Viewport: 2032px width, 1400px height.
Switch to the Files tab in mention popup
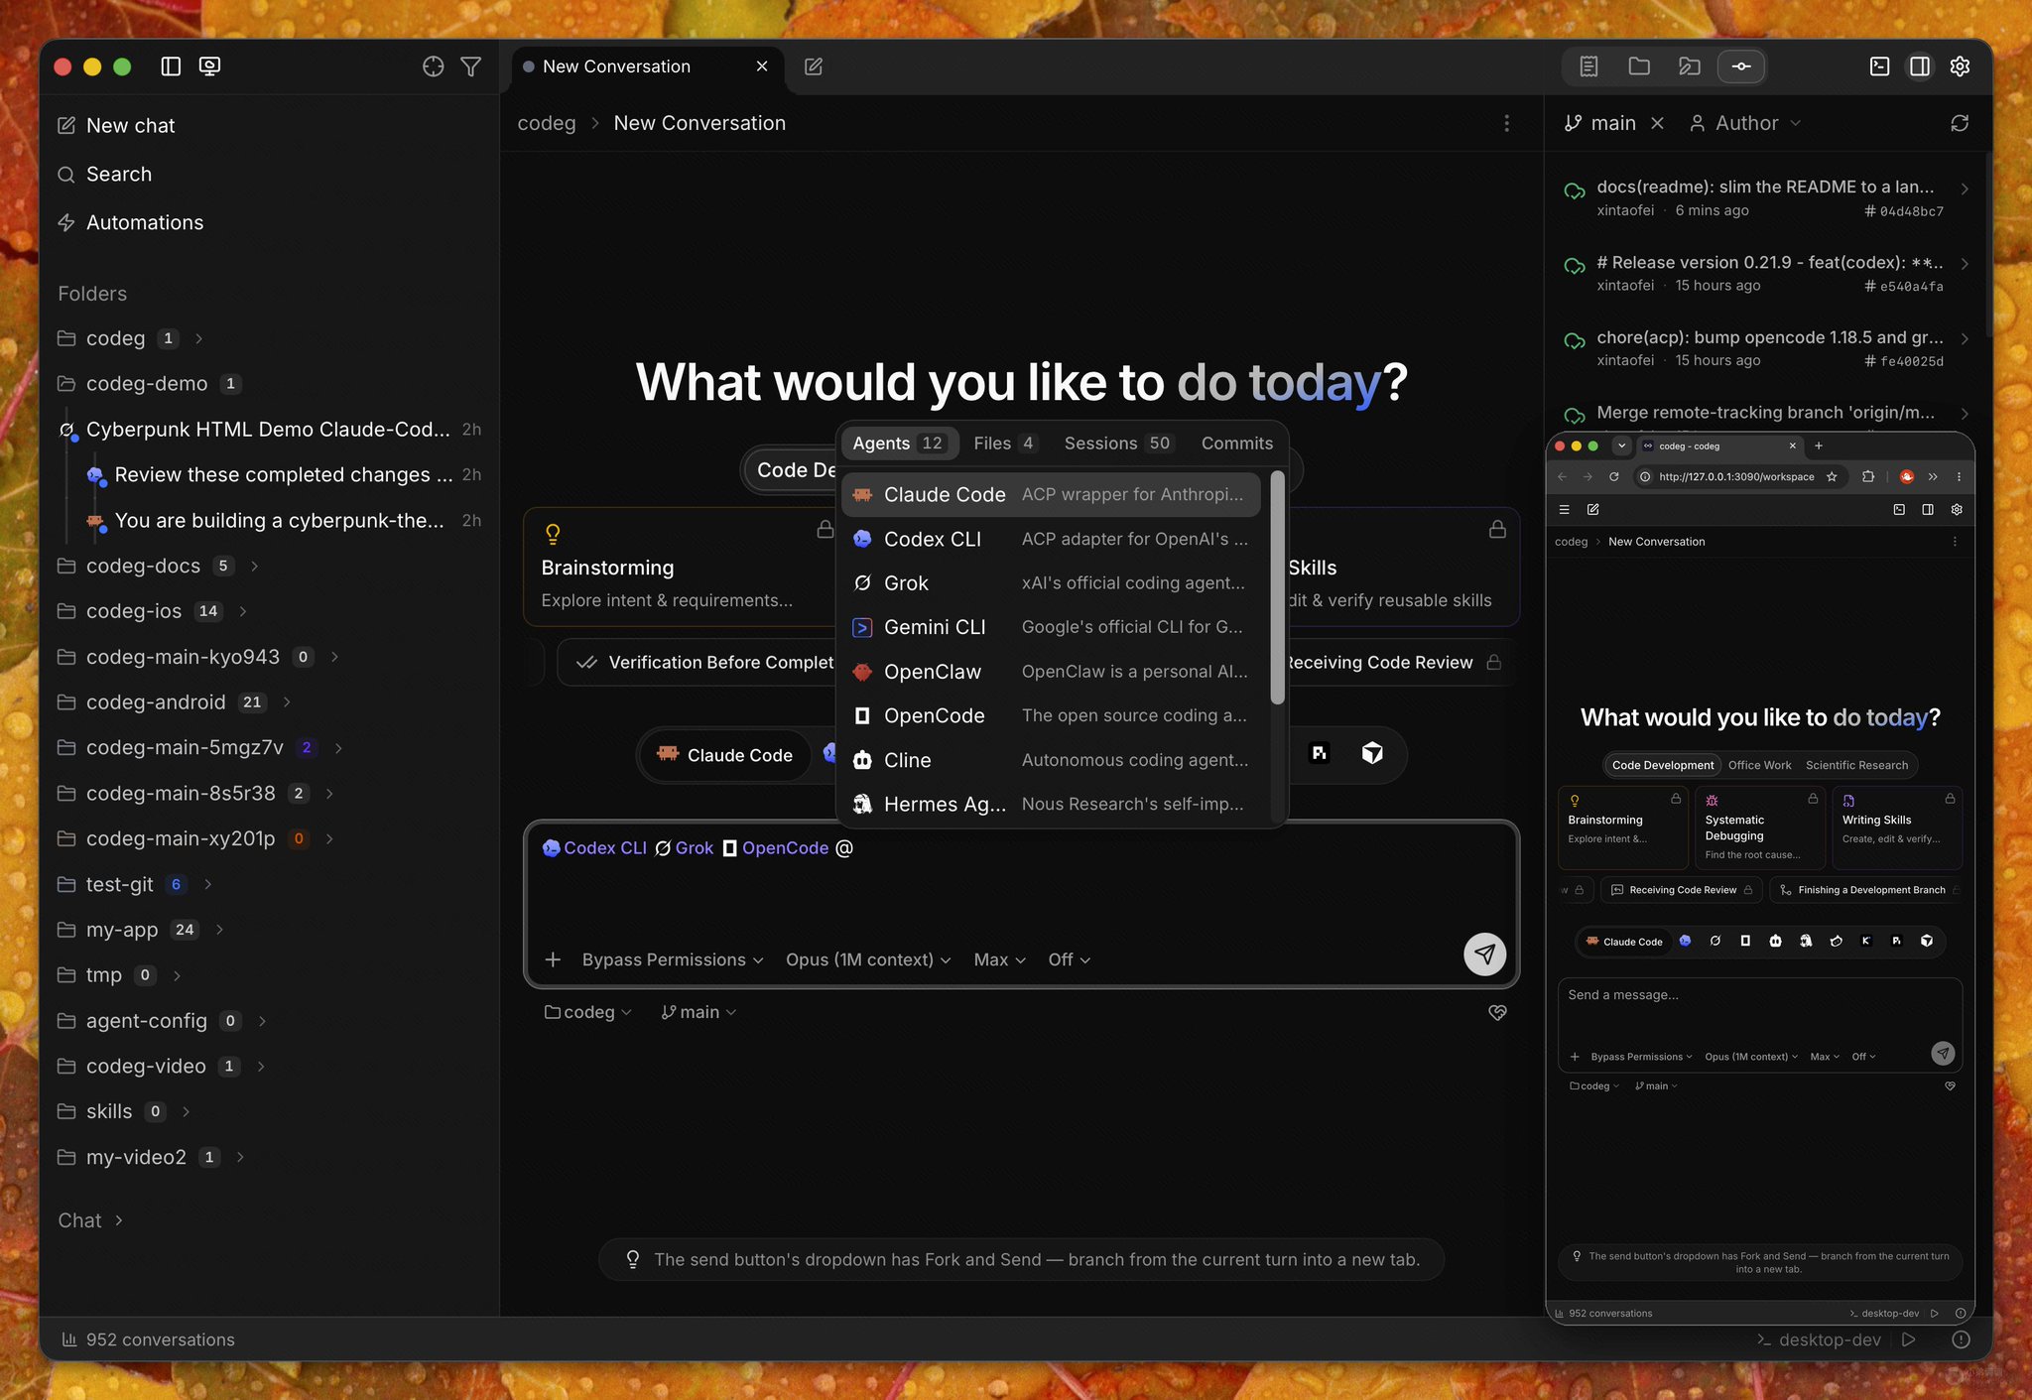(x=1004, y=444)
